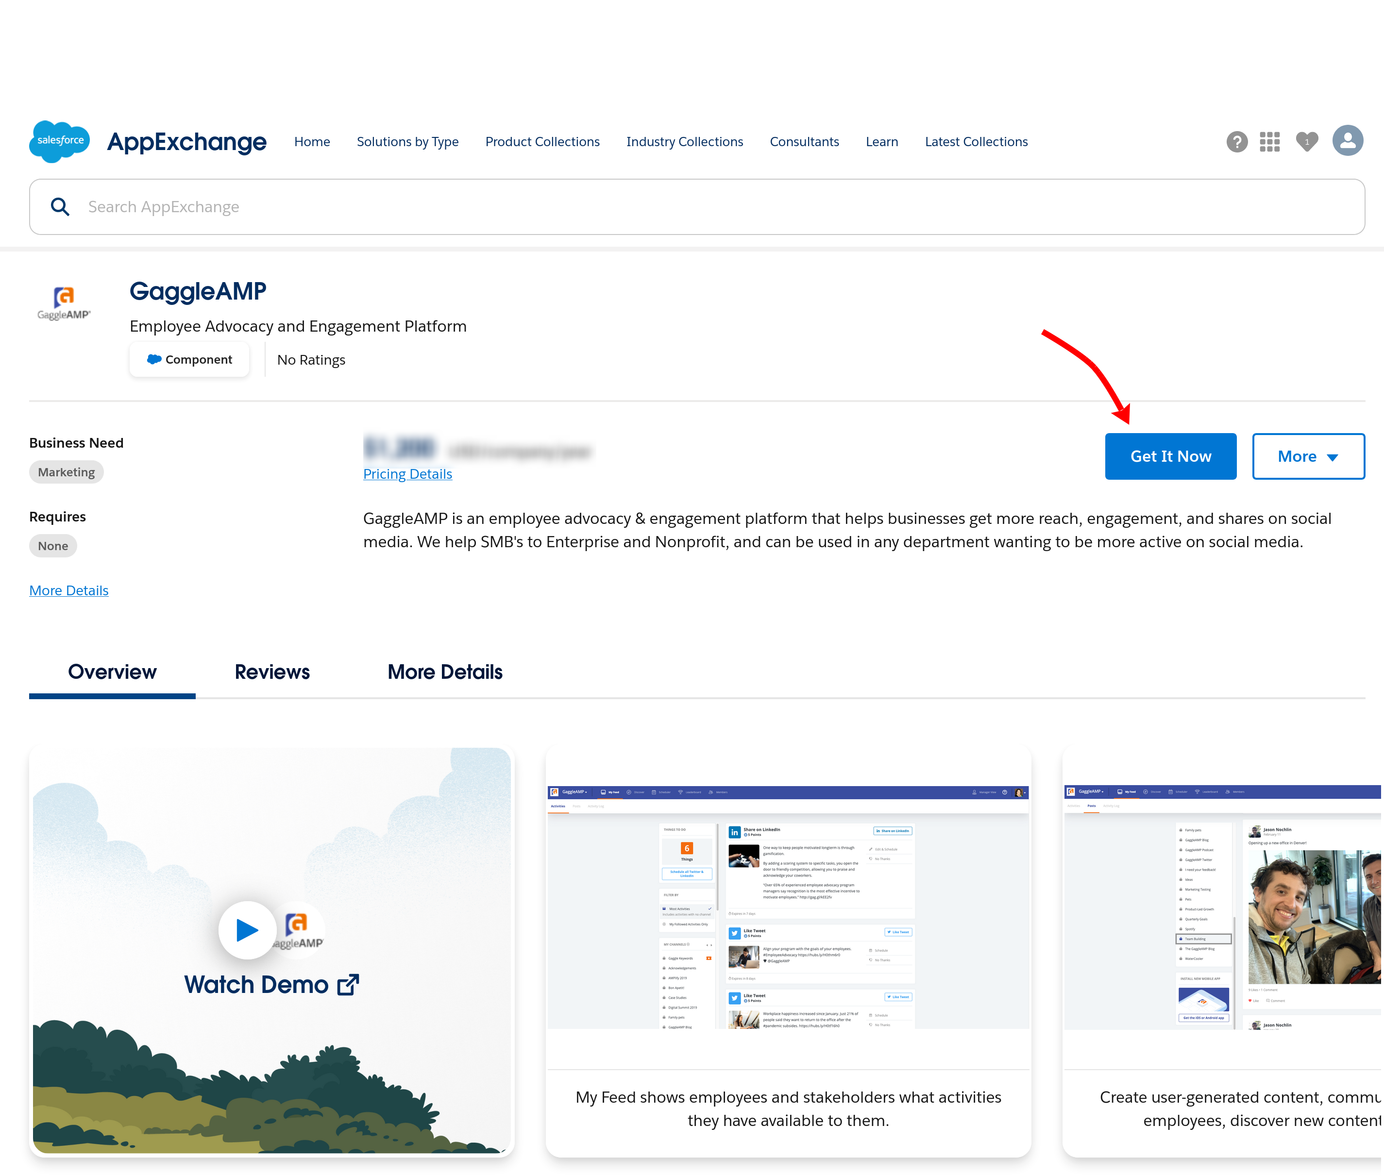The width and height of the screenshot is (1384, 1176).
Task: Click the Marketing business need tag
Action: point(66,472)
